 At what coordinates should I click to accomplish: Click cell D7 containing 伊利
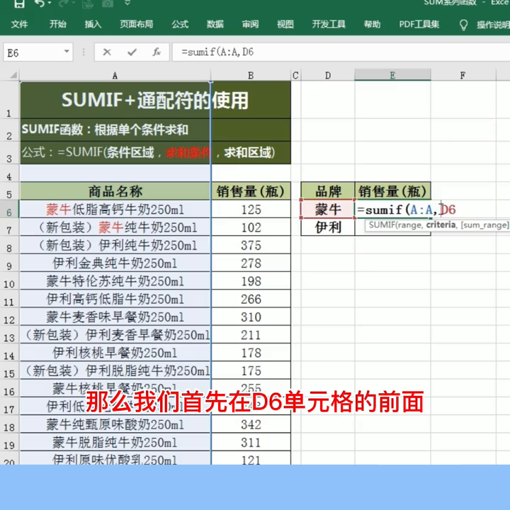click(x=328, y=227)
